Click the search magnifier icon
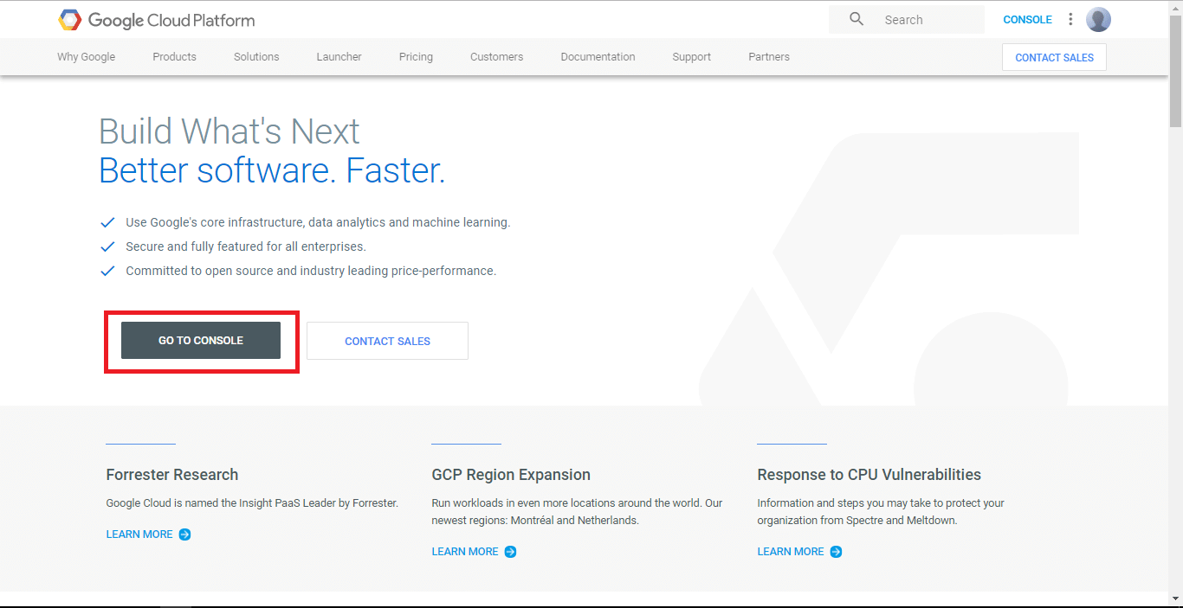The height and width of the screenshot is (608, 1183). [x=857, y=19]
